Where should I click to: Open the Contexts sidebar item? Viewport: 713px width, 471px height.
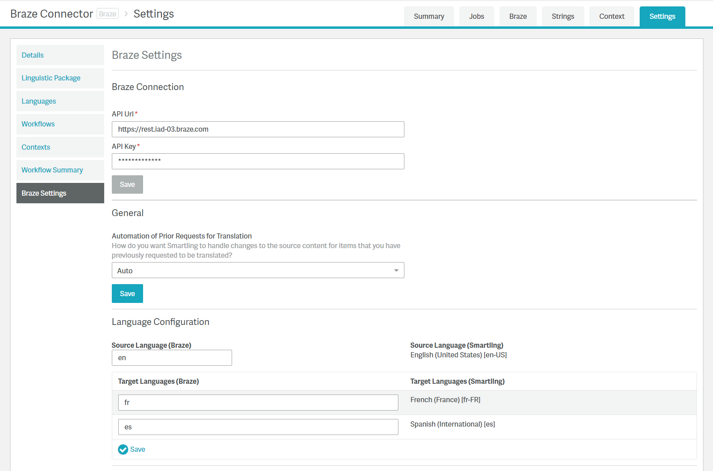60,147
